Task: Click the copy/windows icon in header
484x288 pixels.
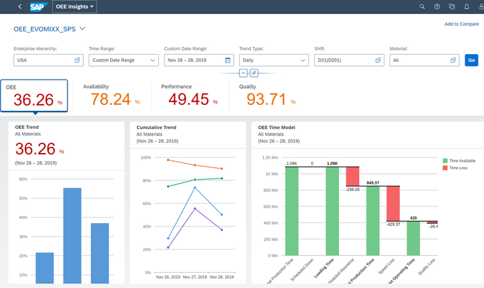Action: 451,7
